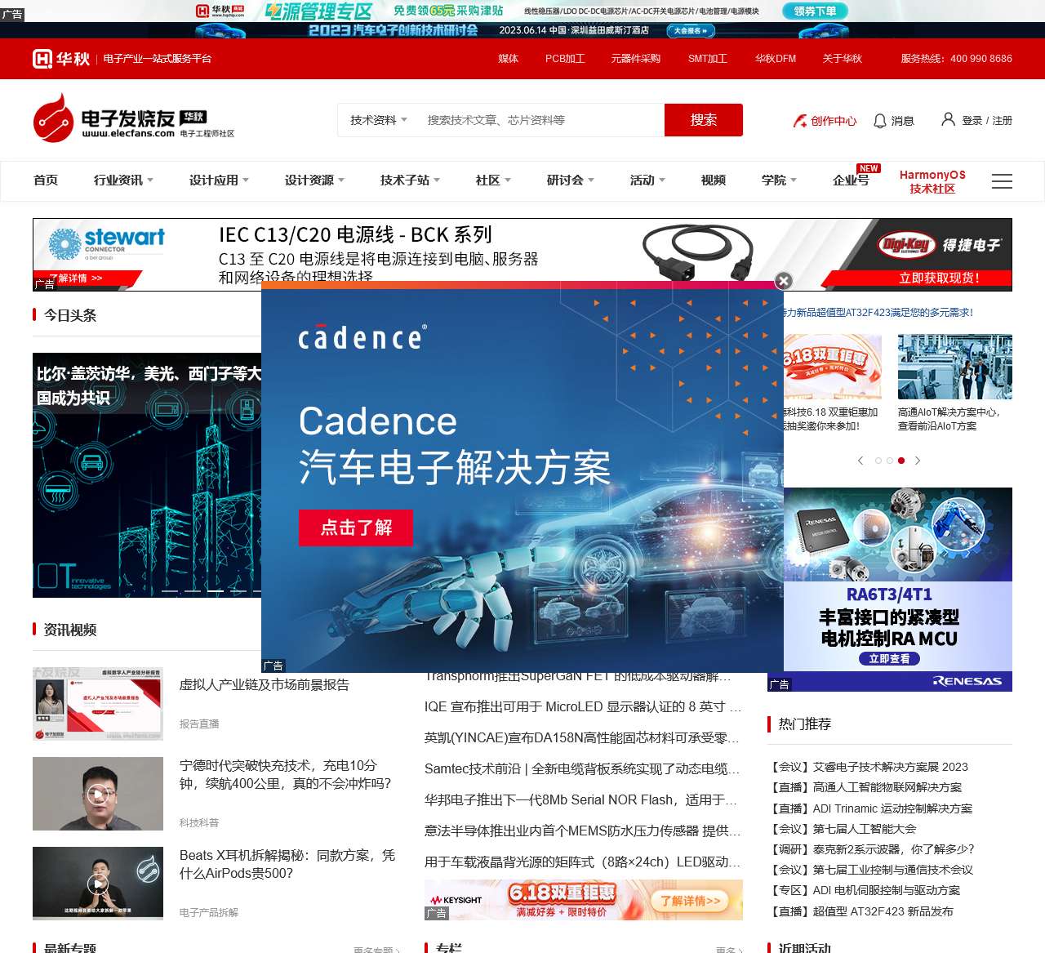Expand the 研讨会 menu
Screen dimensions: 1045x953
pyautogui.click(x=571, y=180)
